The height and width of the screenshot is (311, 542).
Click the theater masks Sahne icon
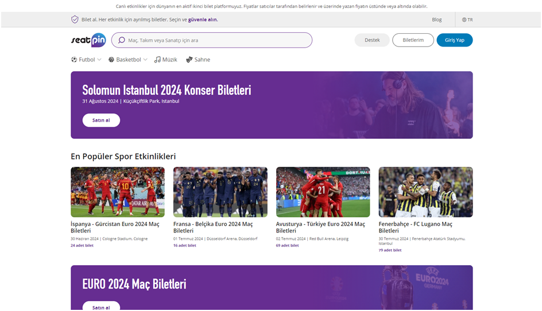coord(189,60)
